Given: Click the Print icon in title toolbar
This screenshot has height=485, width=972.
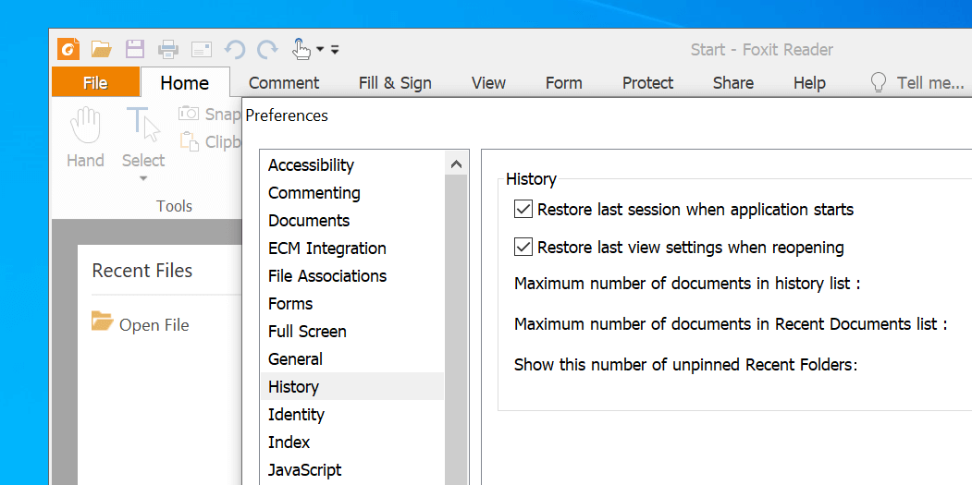Looking at the screenshot, I should click(x=168, y=49).
